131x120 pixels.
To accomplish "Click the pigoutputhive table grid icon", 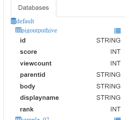I will [18, 30].
